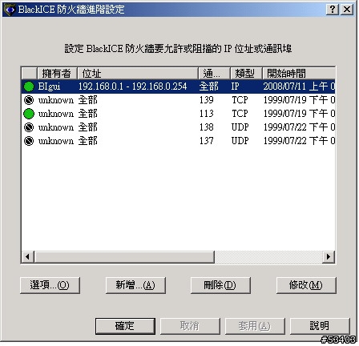
Task: Select address range 192.168.0.1 - 192.168.0.254
Action: coord(132,86)
